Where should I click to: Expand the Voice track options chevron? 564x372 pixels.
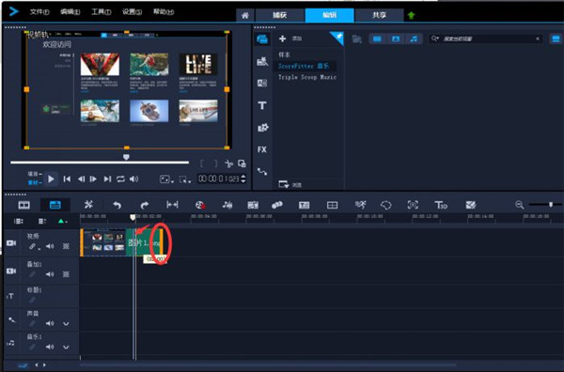66,323
